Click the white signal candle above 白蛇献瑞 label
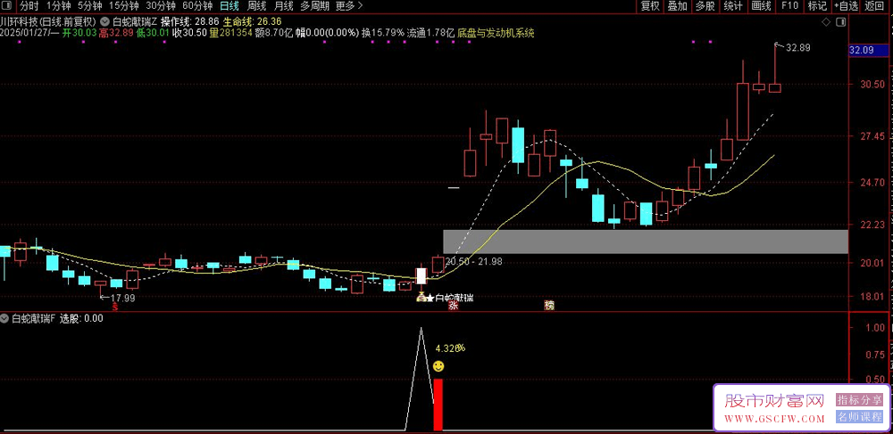893x434 pixels. (421, 276)
